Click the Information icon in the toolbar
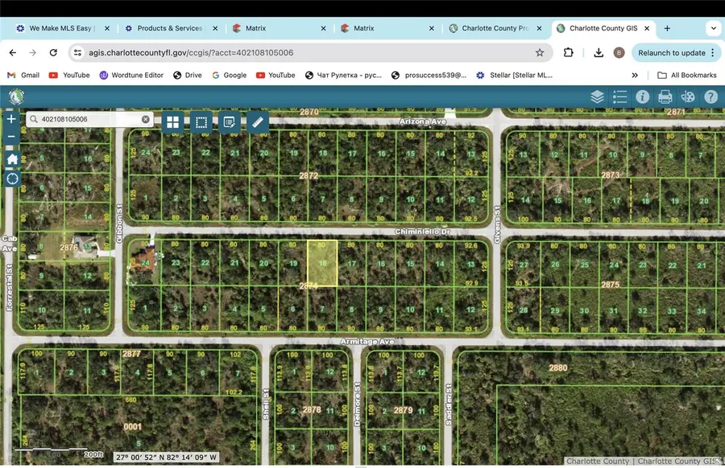This screenshot has width=725, height=468. pos(642,96)
